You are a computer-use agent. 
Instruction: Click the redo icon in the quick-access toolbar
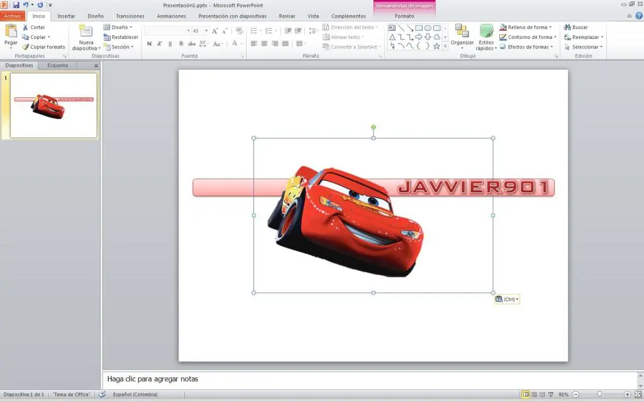point(40,5)
